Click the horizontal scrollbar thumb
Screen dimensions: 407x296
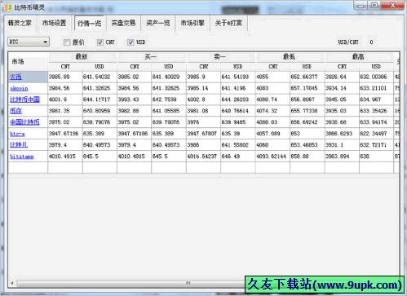click(x=188, y=283)
